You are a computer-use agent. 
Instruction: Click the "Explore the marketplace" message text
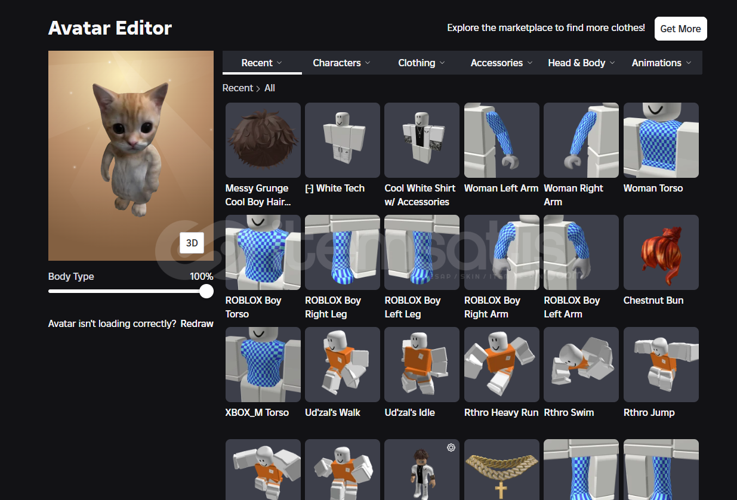[546, 28]
